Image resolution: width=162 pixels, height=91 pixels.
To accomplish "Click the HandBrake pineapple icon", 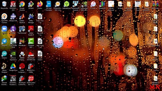I will (22, 41).
